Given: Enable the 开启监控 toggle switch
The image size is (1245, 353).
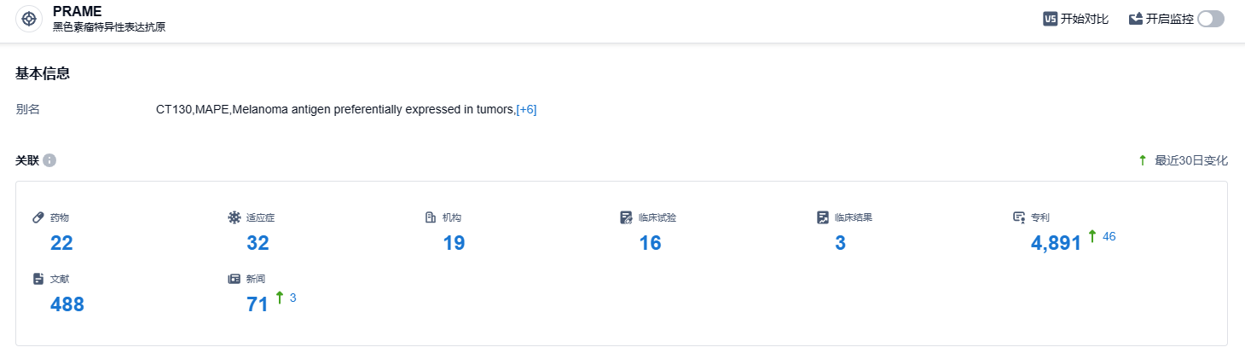Looking at the screenshot, I should [x=1210, y=19].
